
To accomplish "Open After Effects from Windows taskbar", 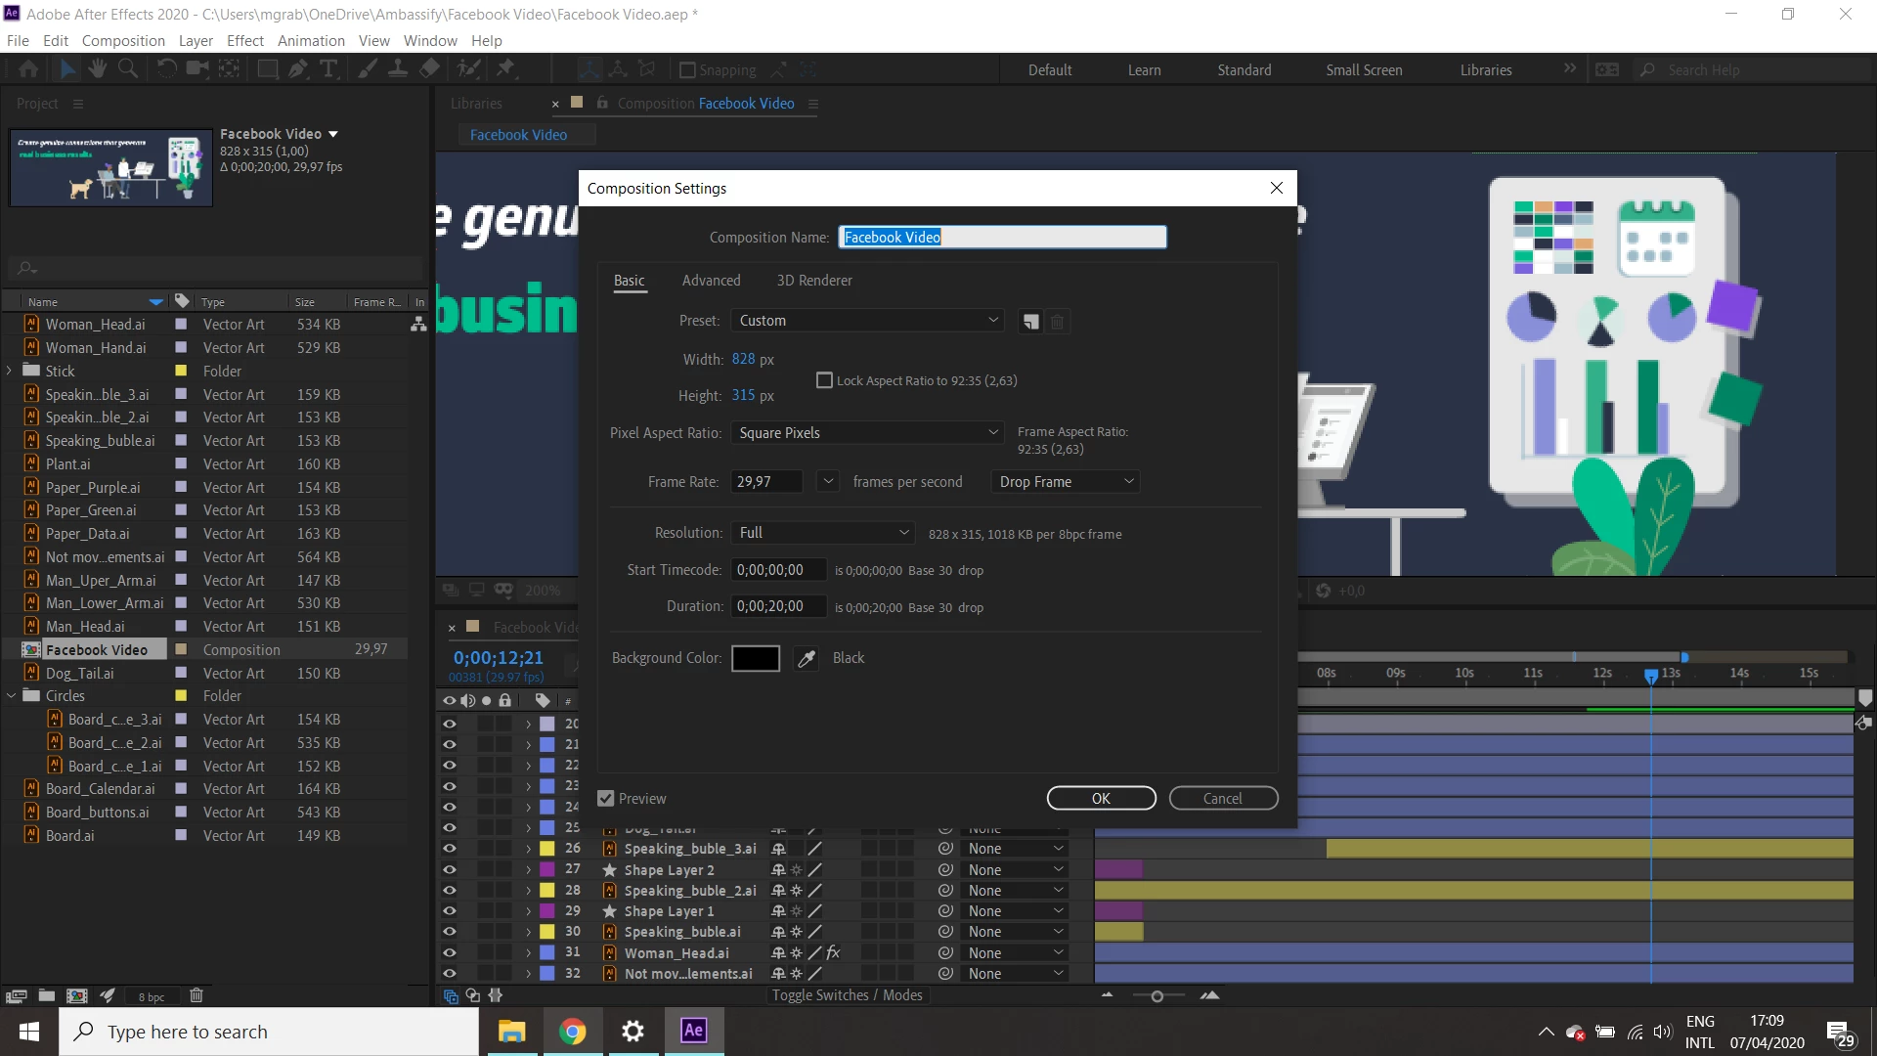I will point(693,1031).
